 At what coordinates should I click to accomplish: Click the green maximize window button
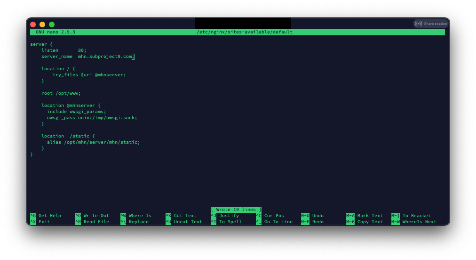52,24
